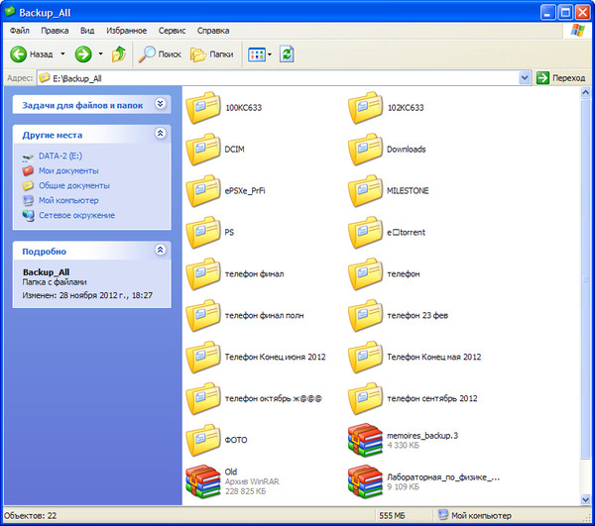This screenshot has width=595, height=526.
Task: Click the Переход go button
Action: click(561, 77)
